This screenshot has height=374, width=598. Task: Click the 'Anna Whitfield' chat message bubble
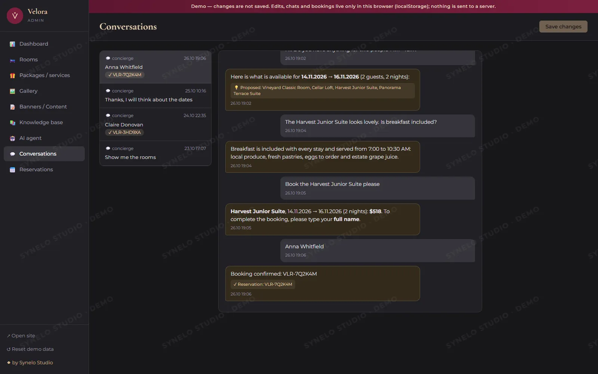tap(377, 251)
